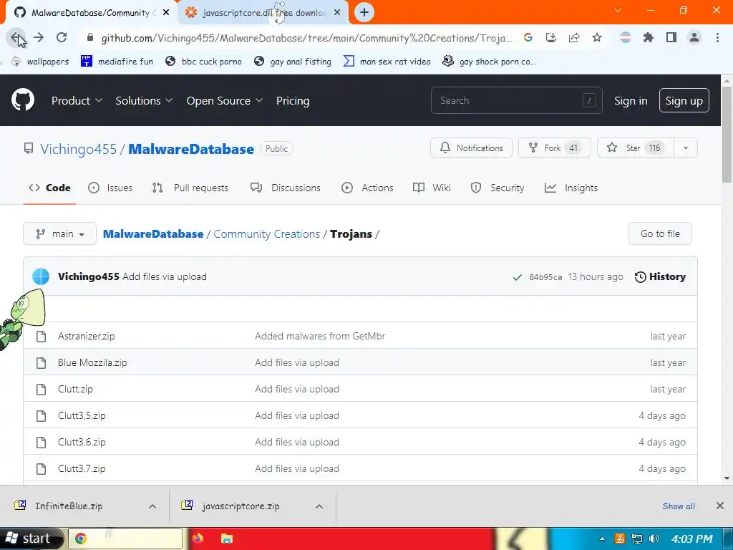Open the Insights tab
Viewport: 733px width, 550px height.
click(x=571, y=188)
